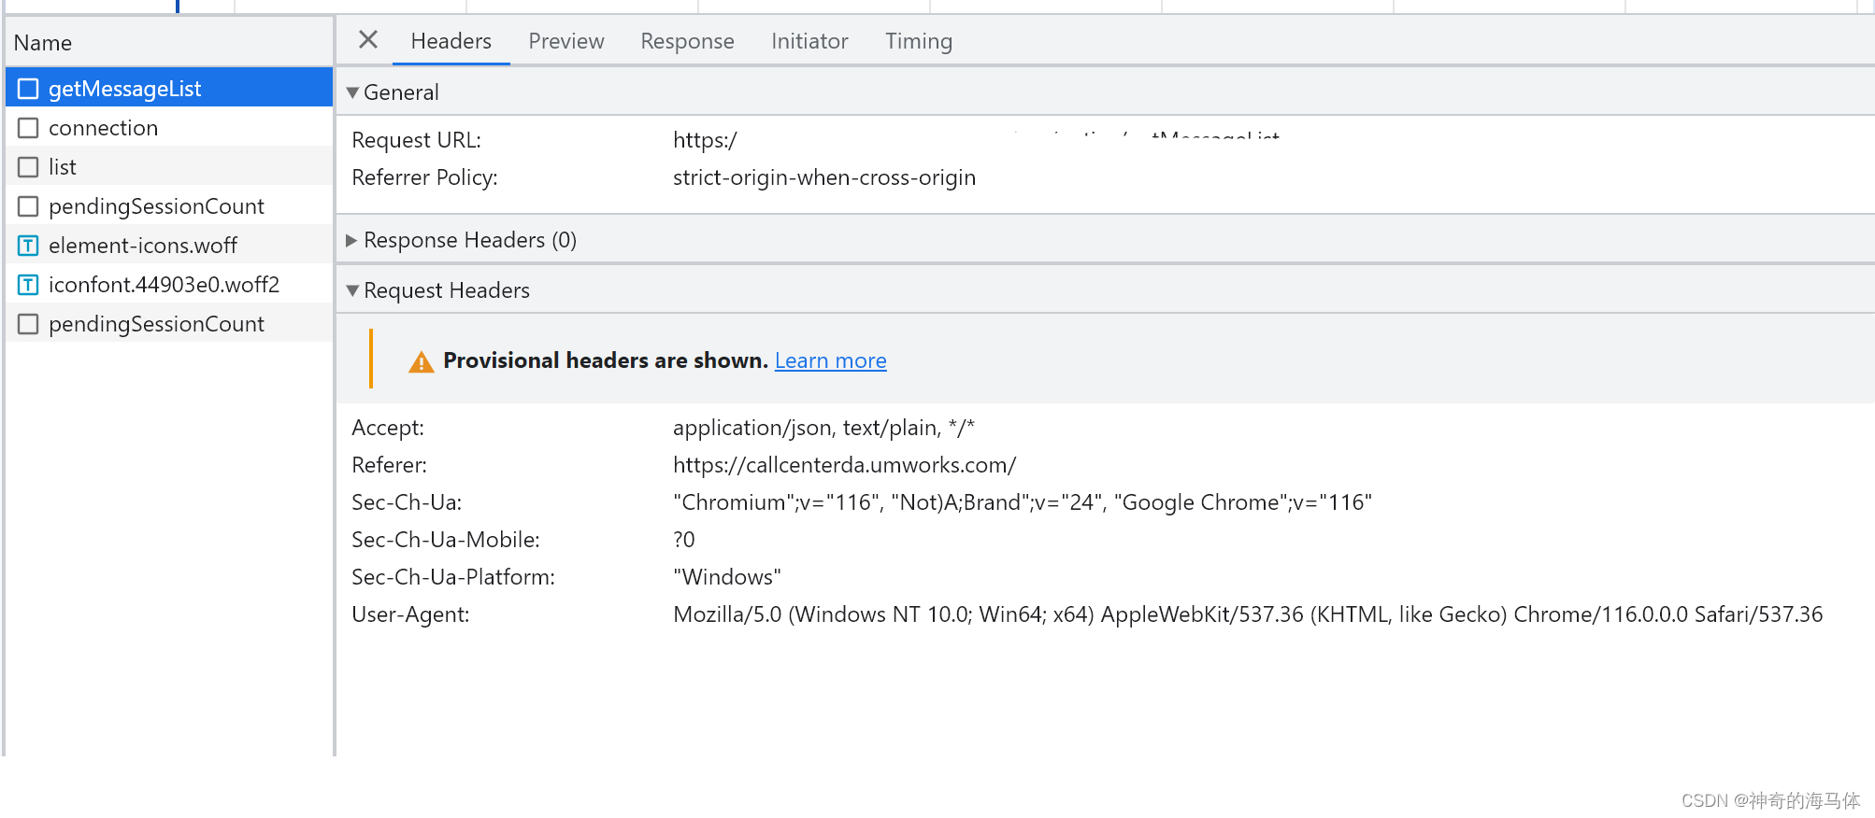This screenshot has height=818, width=1875.
Task: Expand the Response Headers (0) section
Action: (x=351, y=240)
